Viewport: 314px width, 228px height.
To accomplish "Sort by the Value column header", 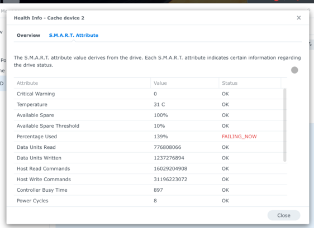I will point(184,83).
